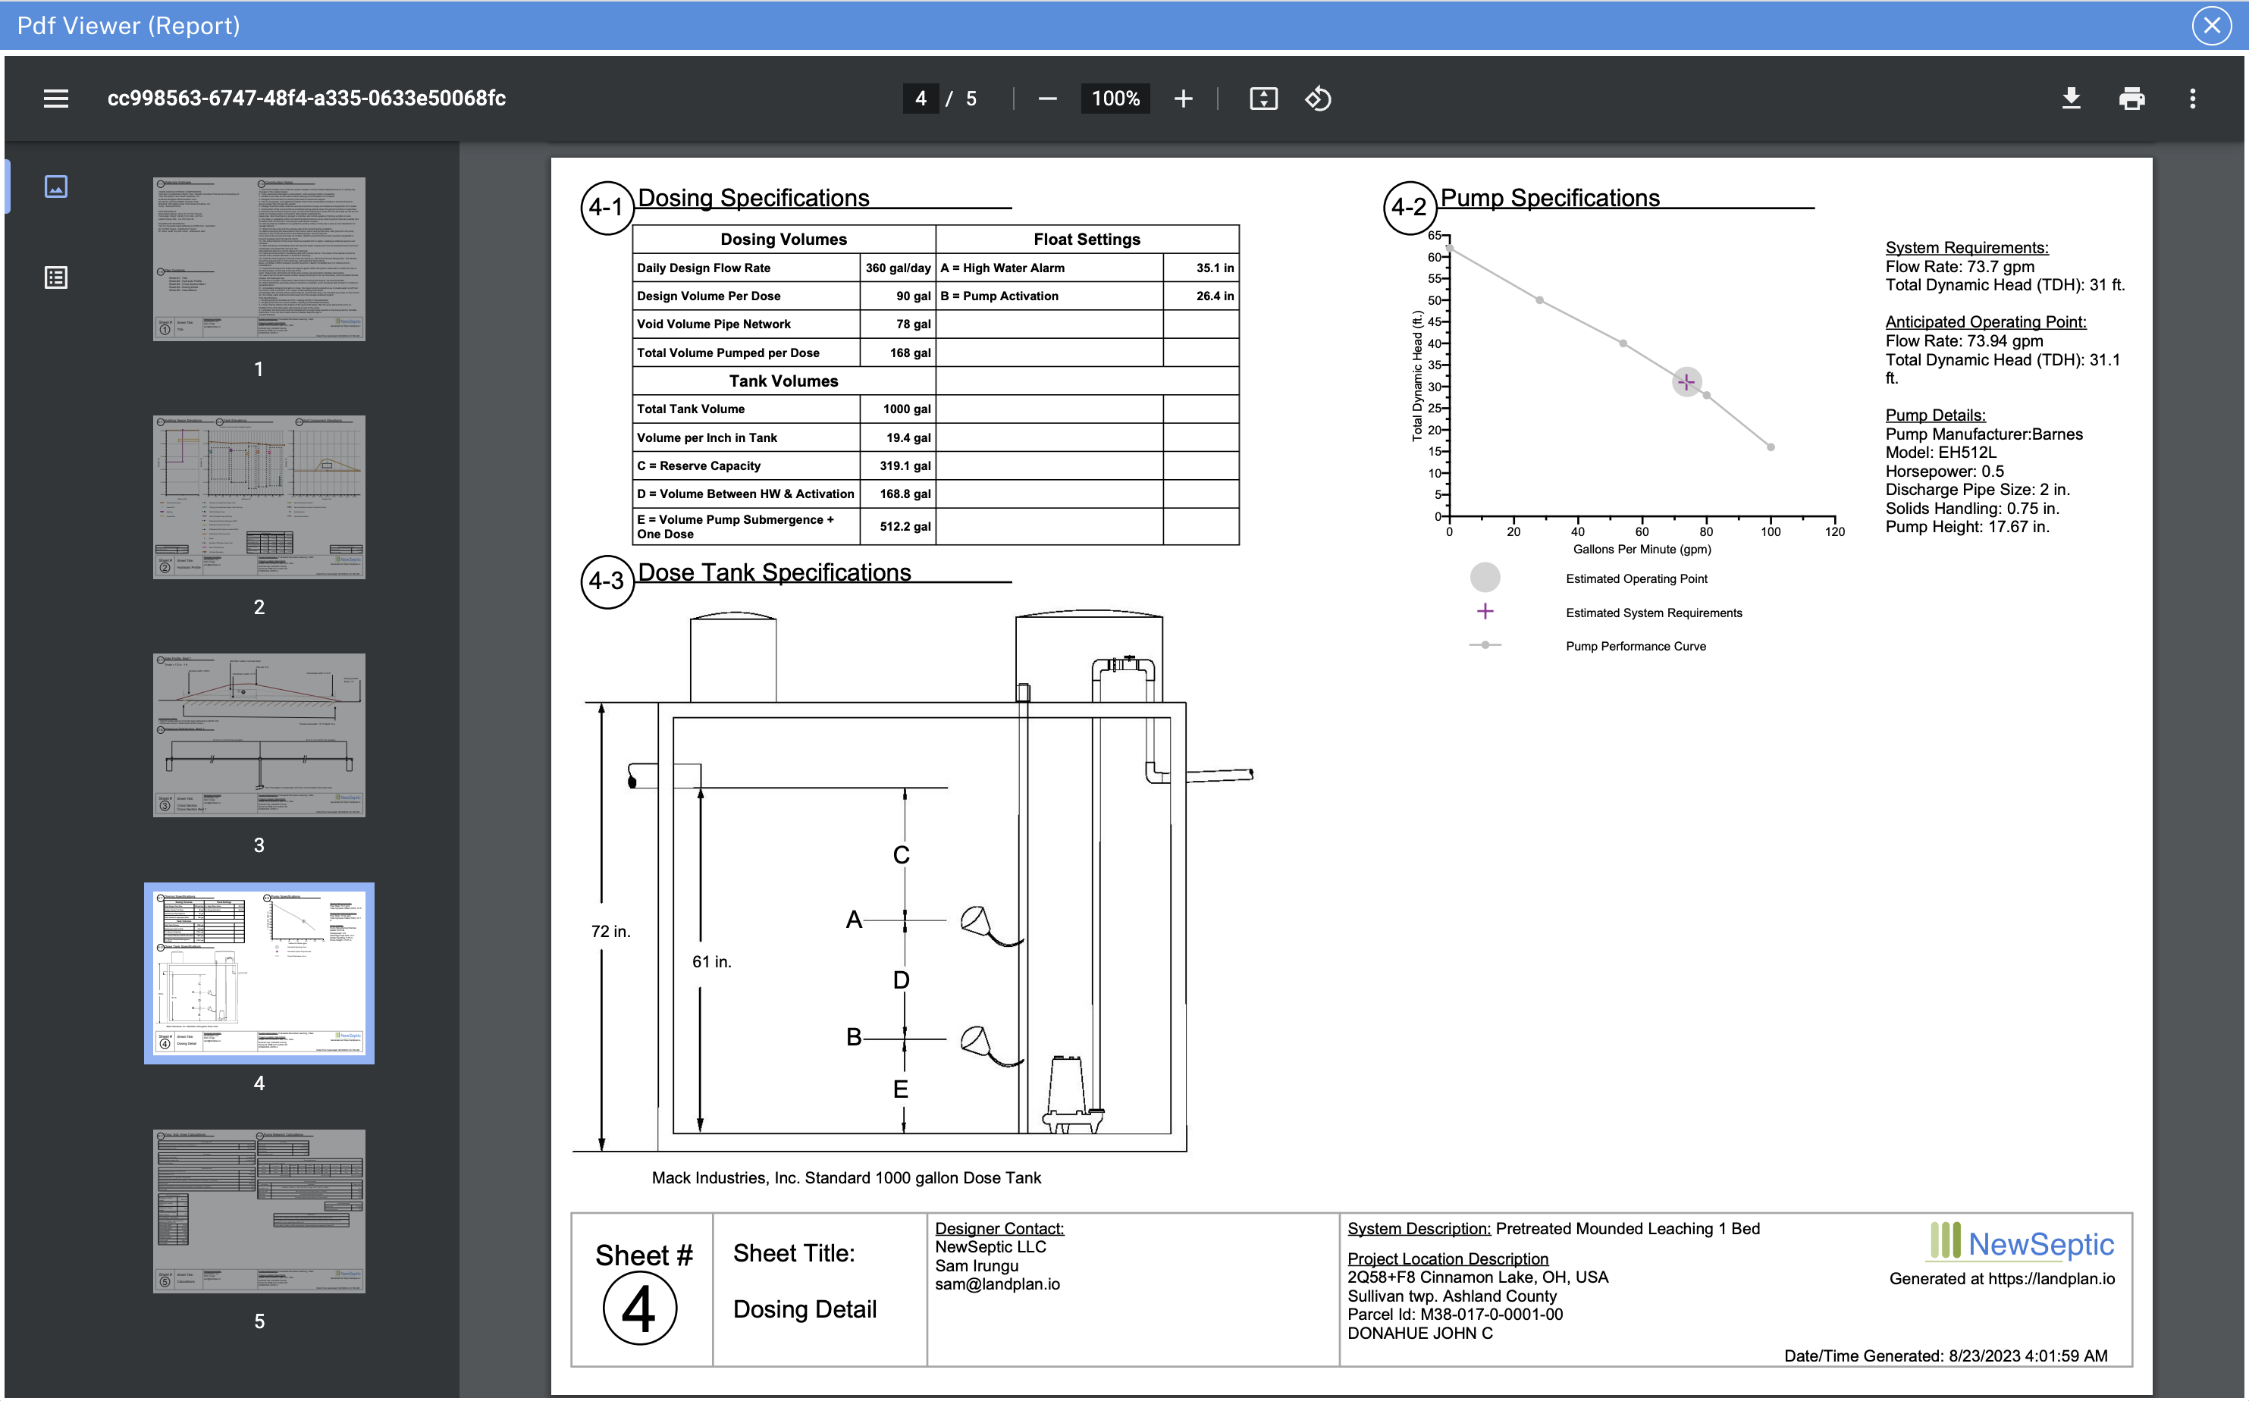Screen dimensions: 2249x1401
Task: Click the sam@landplan.io email text
Action: tap(997, 1284)
